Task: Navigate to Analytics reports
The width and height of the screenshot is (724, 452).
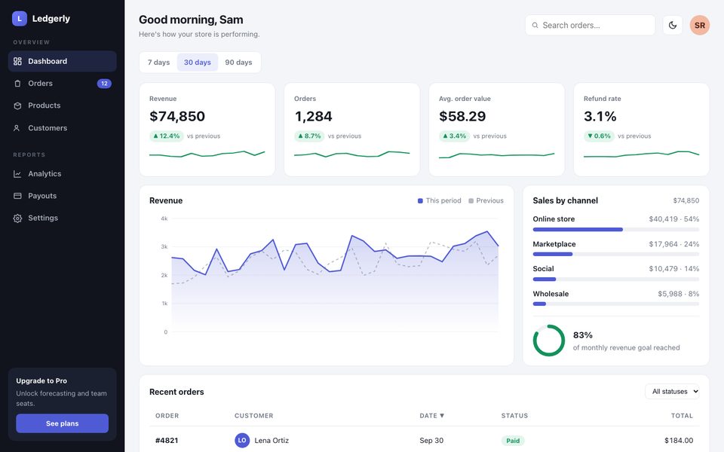Action: (x=63, y=174)
